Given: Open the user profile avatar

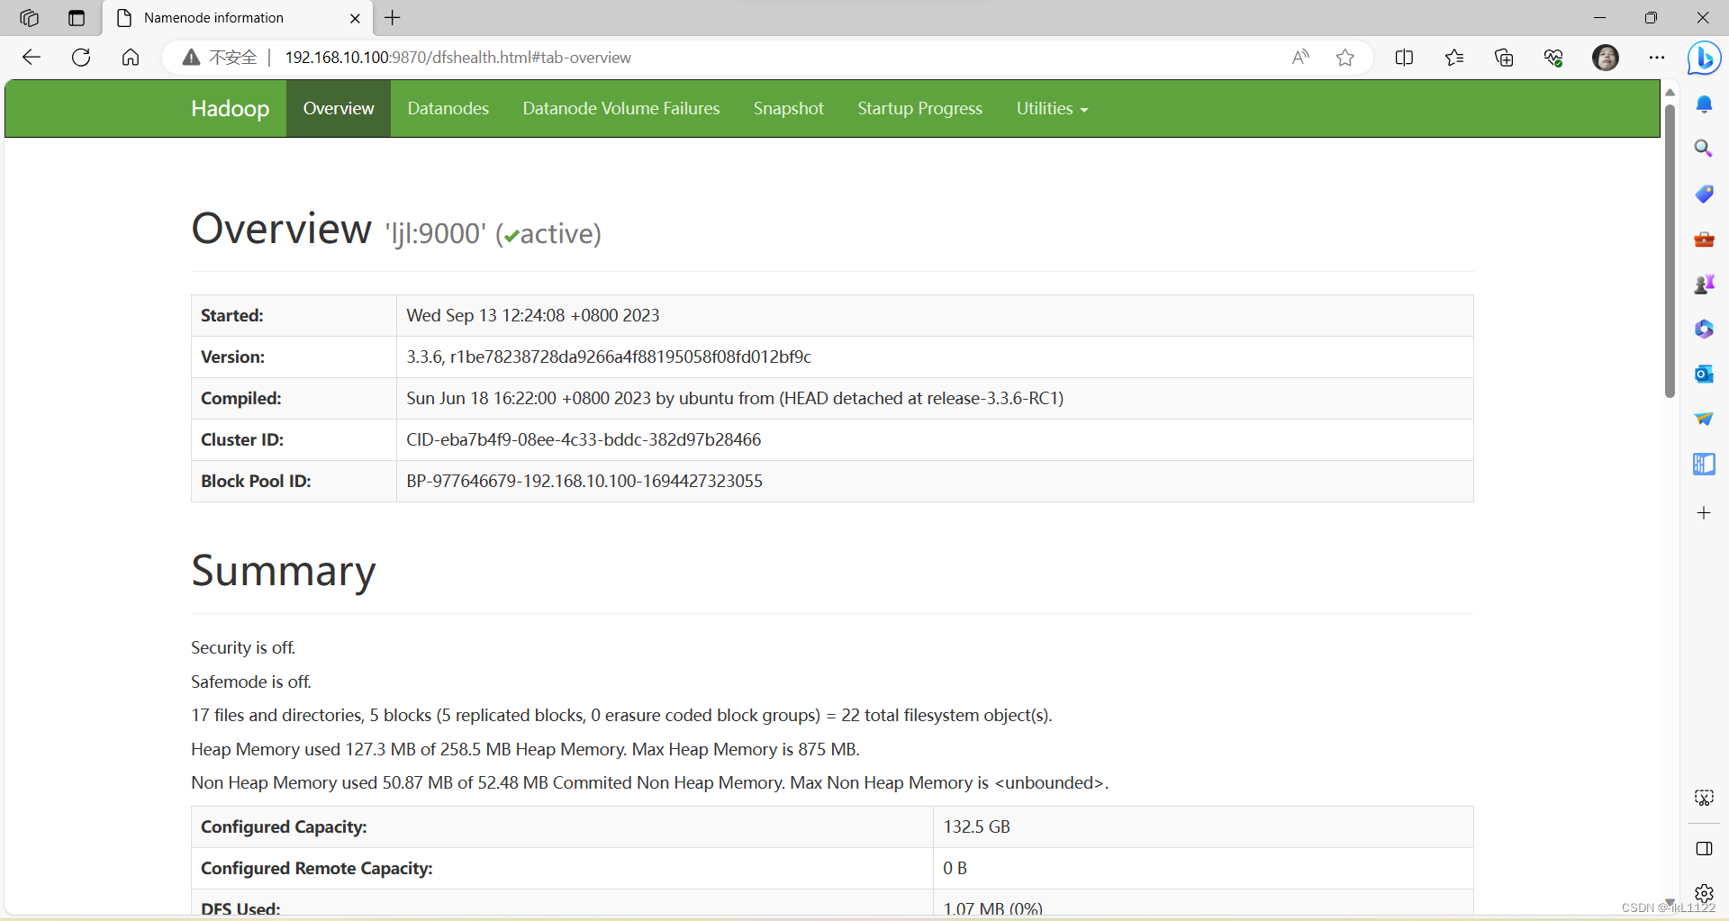Looking at the screenshot, I should coord(1606,58).
